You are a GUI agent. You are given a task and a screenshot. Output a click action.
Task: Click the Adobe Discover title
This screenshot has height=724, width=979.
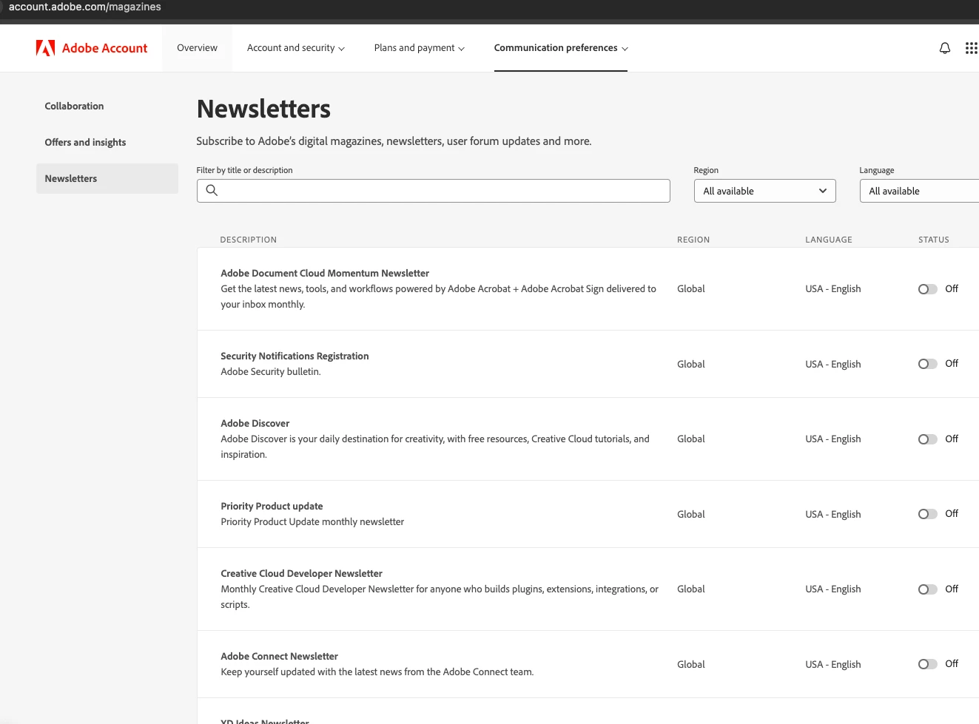pyautogui.click(x=255, y=423)
